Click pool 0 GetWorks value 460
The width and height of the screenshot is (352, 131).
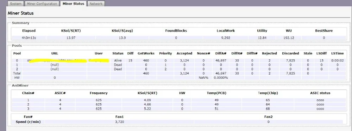pos(146,60)
